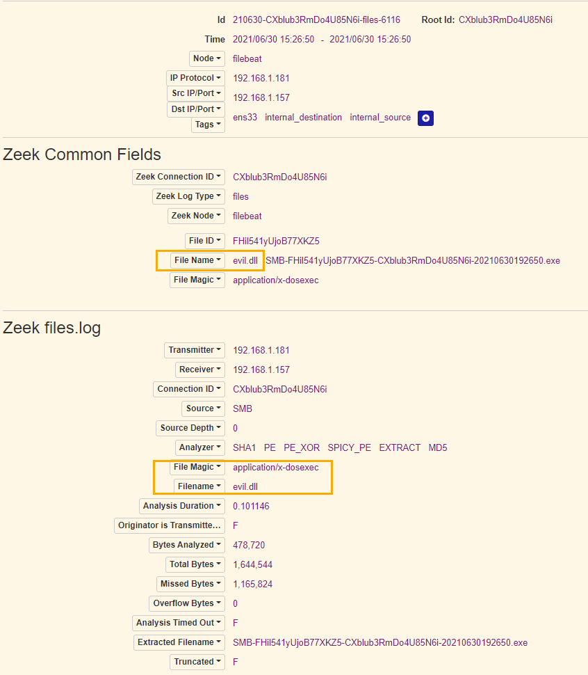Open the Analyzer field dropdown
The image size is (588, 675).
click(200, 447)
